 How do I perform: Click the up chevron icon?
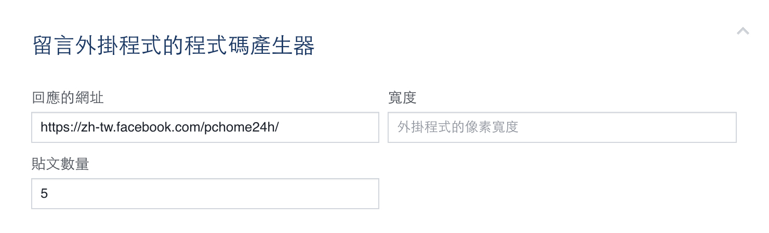pyautogui.click(x=743, y=32)
